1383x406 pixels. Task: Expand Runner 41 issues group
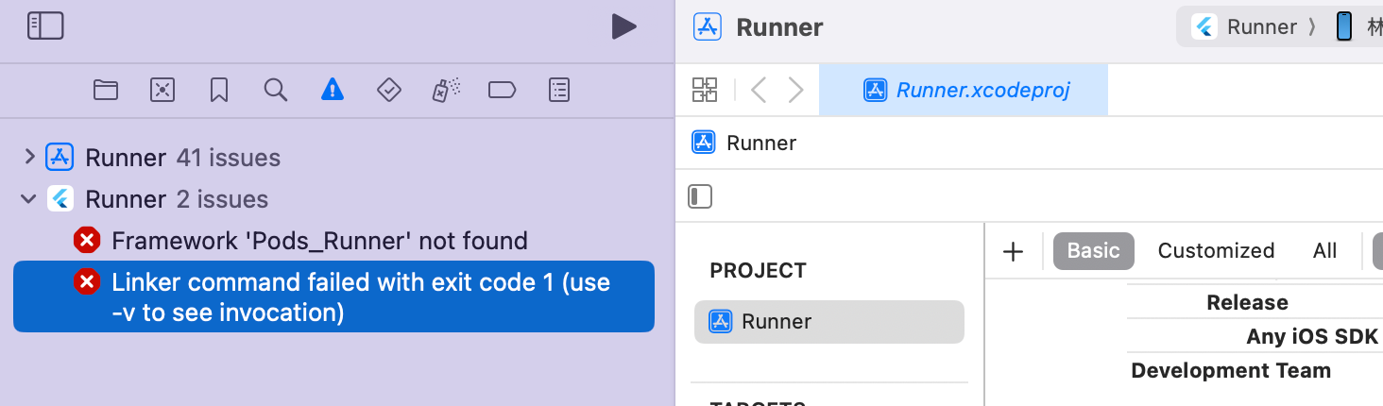[29, 157]
